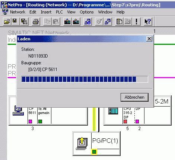Image resolution: width=175 pixels, height=160 pixels.
Task: Select the IE Allgemein module cell
Action: (44, 116)
